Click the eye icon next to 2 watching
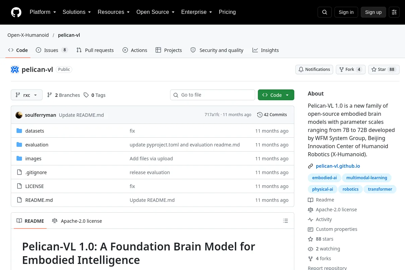The height and width of the screenshot is (270, 405). point(310,249)
